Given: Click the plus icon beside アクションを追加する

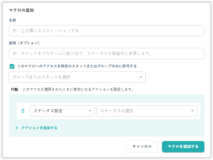Looking at the screenshot, I should point(17,128).
